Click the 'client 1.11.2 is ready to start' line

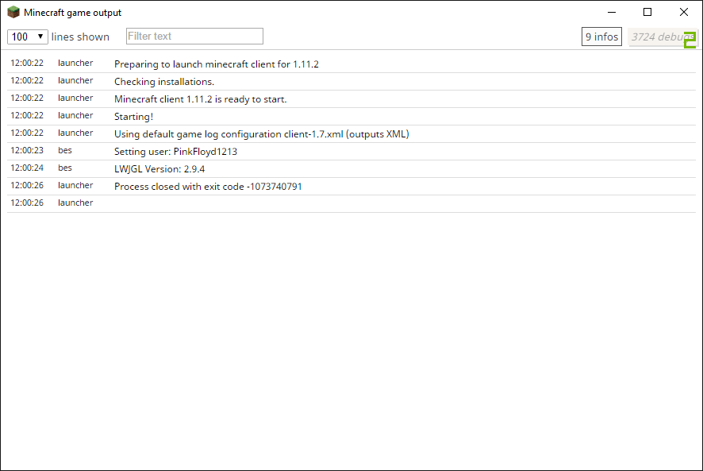201,99
